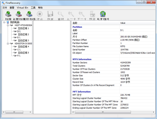Open the 文件 (File) menu

[5, 8]
